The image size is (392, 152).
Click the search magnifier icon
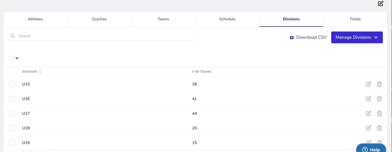click(12, 36)
